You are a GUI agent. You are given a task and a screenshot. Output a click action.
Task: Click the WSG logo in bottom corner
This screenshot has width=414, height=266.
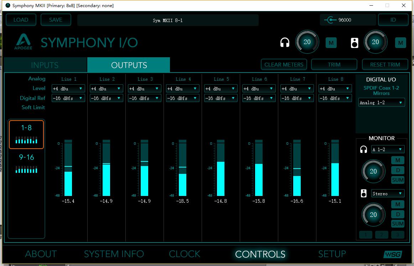[393, 254]
